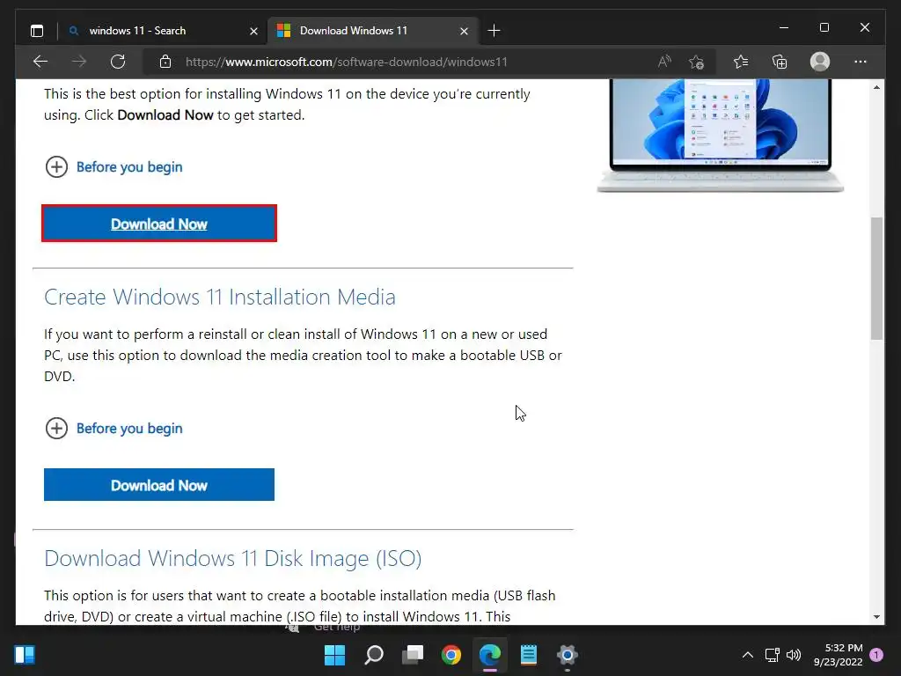Click Download Windows 11 Disk Image (ISO) heading
Screen dimensions: 901x676
(x=232, y=558)
